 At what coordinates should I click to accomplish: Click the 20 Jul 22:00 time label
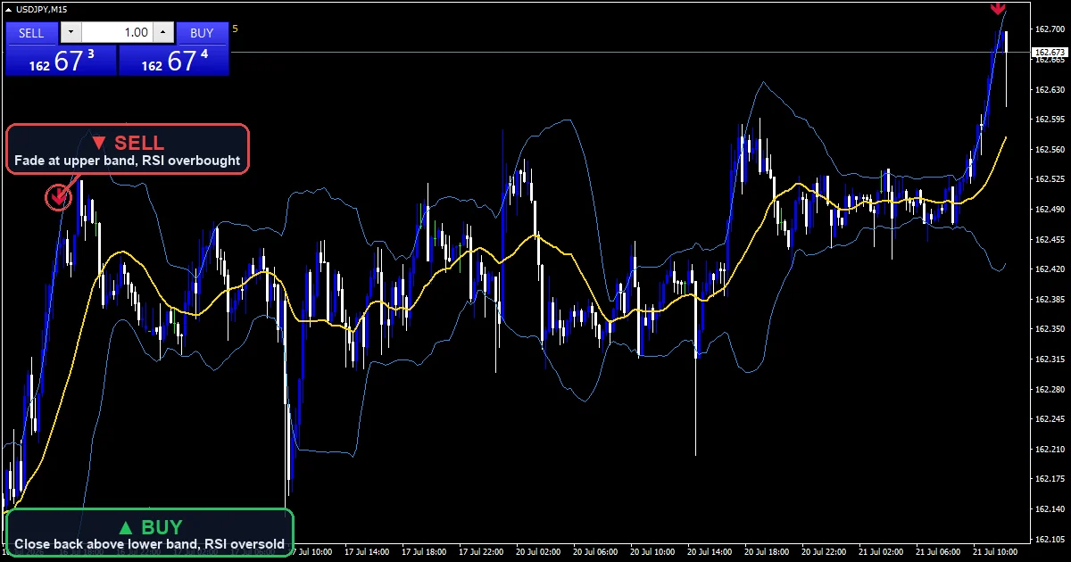tap(826, 552)
